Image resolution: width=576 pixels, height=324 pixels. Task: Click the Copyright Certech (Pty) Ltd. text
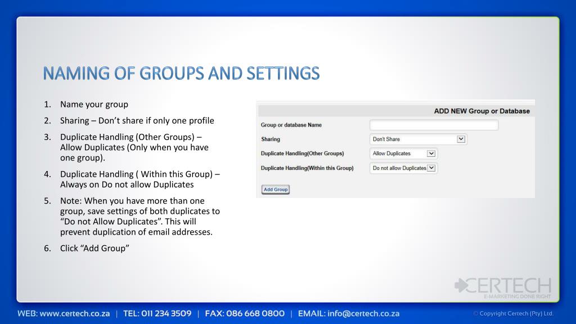pos(513,313)
